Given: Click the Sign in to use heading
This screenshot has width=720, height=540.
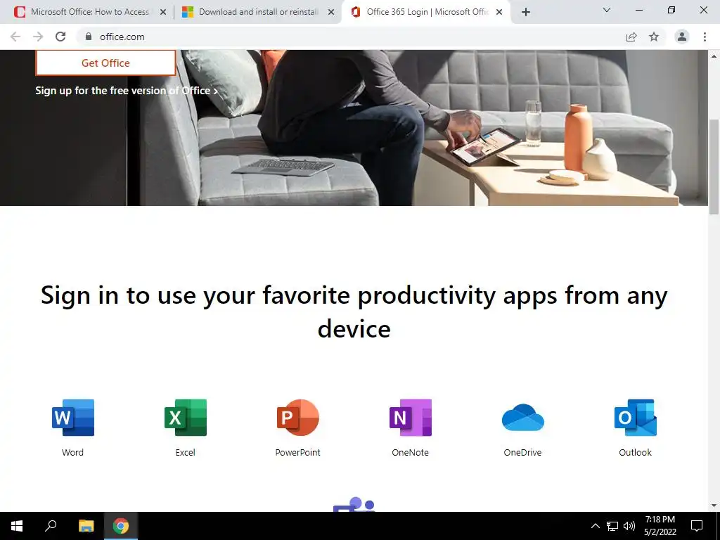Looking at the screenshot, I should (x=354, y=311).
